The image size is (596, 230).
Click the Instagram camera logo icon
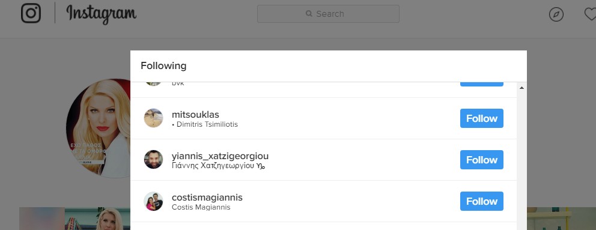pyautogui.click(x=31, y=13)
